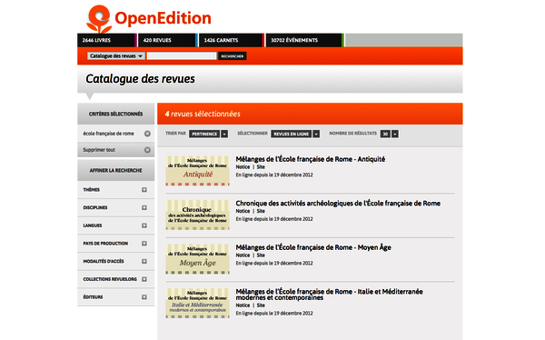This screenshot has height=340, width=545.
Task: Expand the Éditeurs filter section
Action: coord(144,297)
